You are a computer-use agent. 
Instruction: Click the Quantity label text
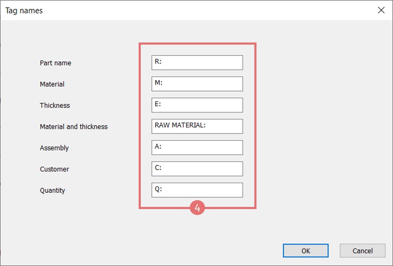point(52,190)
